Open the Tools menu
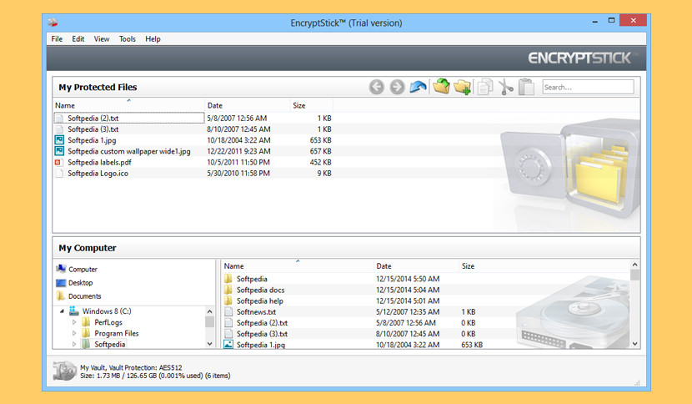 127,39
